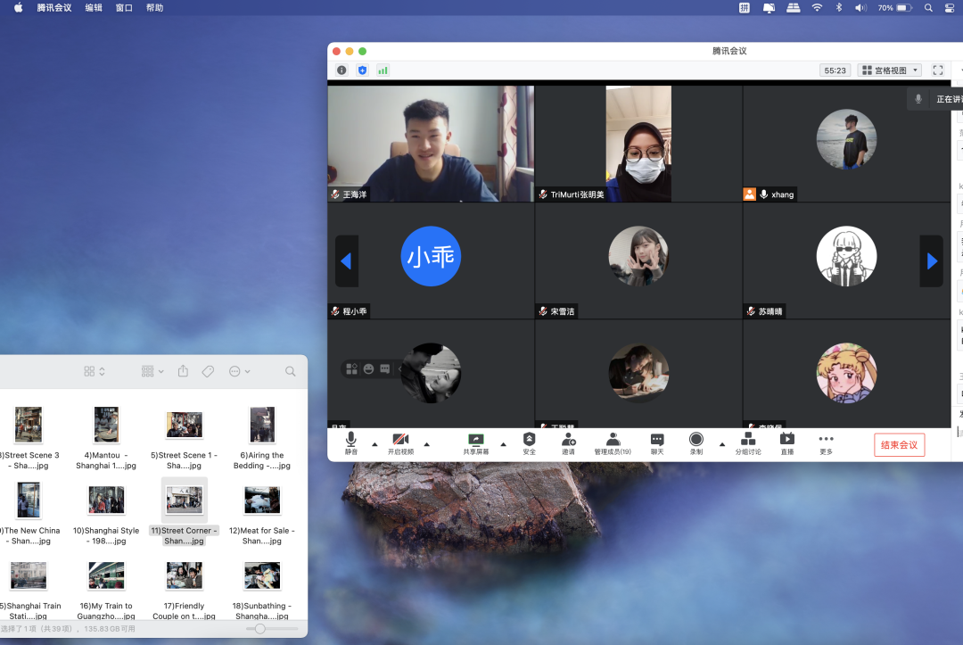The width and height of the screenshot is (963, 645).
Task: Open meeting info icon
Action: (342, 70)
